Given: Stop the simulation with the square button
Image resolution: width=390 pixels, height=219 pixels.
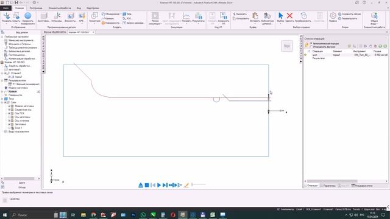Looking at the screenshot, I should pyautogui.click(x=147, y=185).
